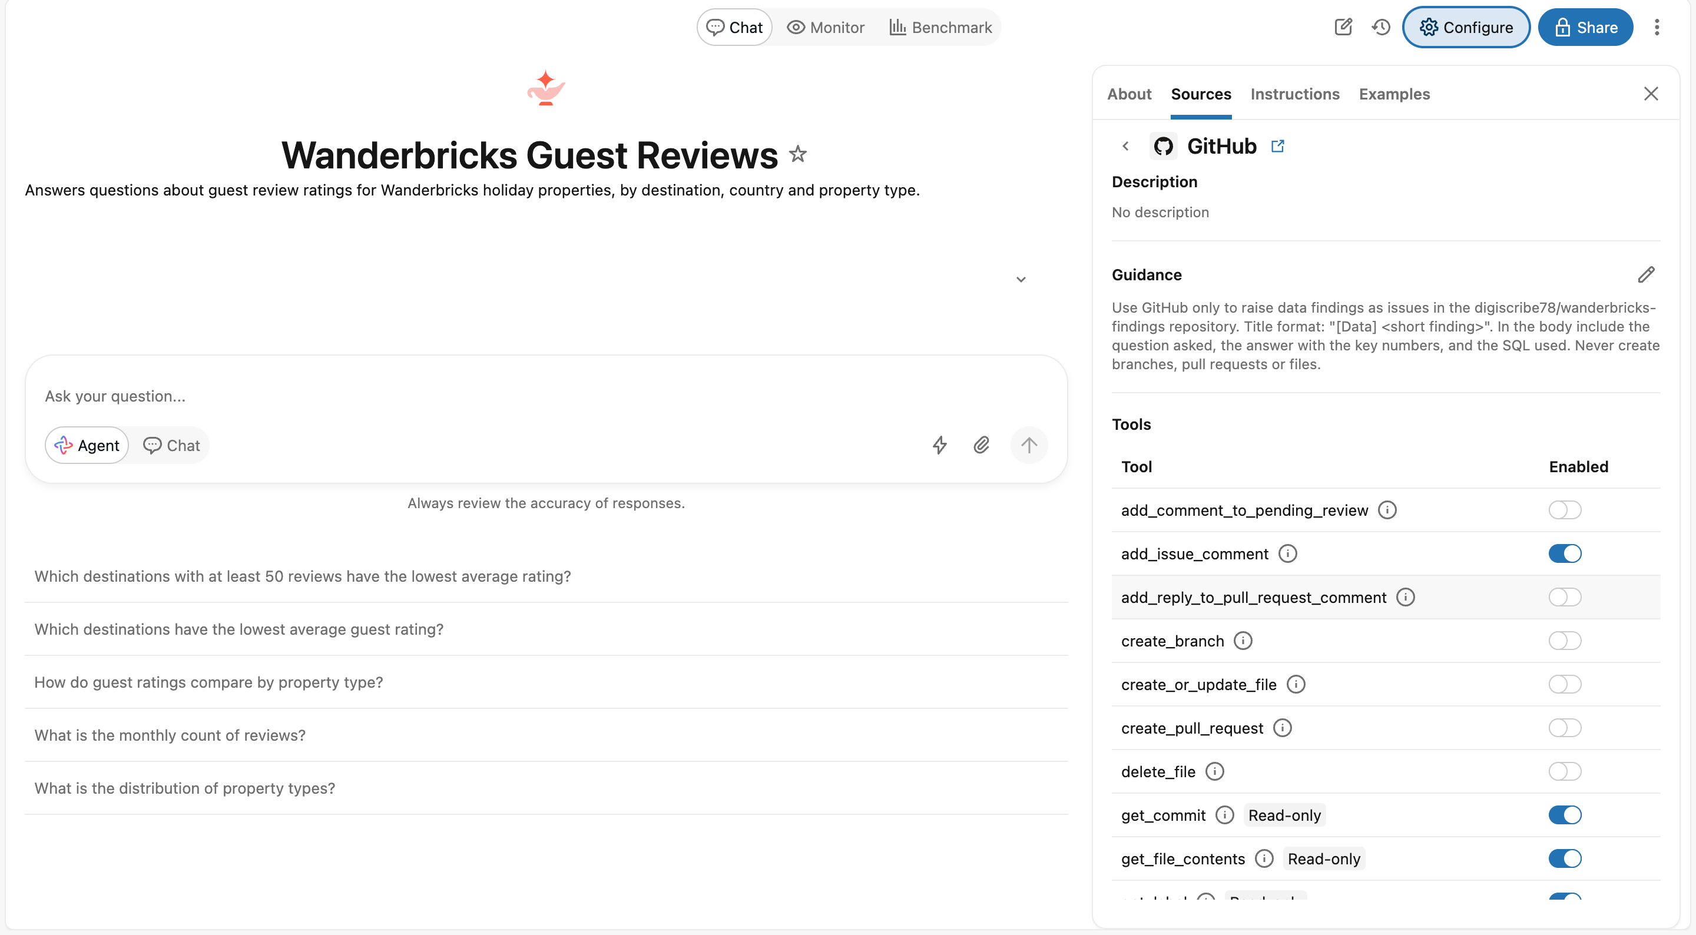The width and height of the screenshot is (1696, 935).
Task: Click info icon beside add_comment_to_pending_review
Action: pyautogui.click(x=1387, y=510)
